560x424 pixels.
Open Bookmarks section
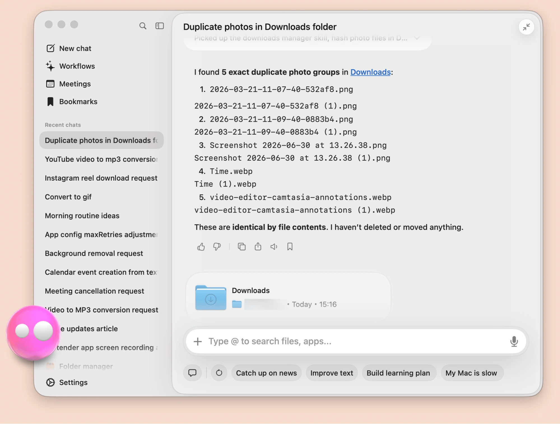click(x=72, y=102)
